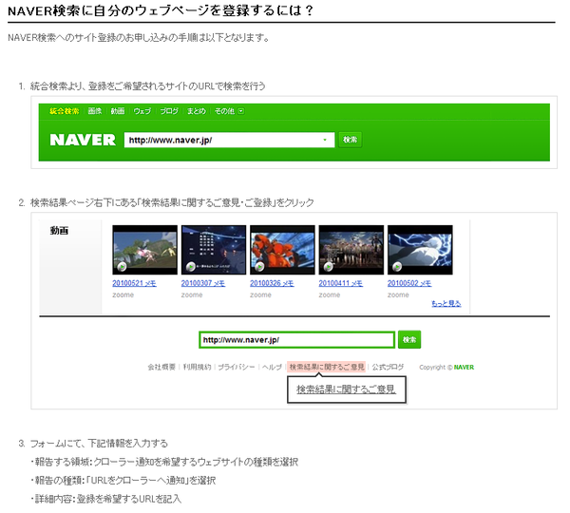Image resolution: width=570 pixels, height=513 pixels.
Task: Play the 20100307 メモ video thumbnail
Action: click(214, 250)
